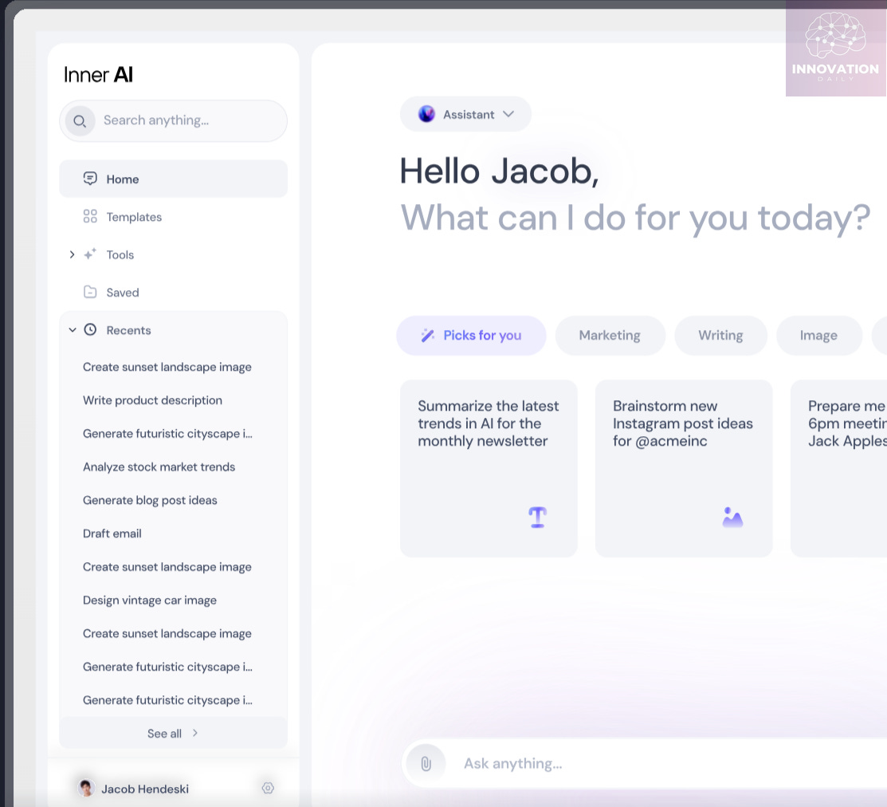Click the text T icon on newsletter card
The image size is (887, 807).
point(537,518)
